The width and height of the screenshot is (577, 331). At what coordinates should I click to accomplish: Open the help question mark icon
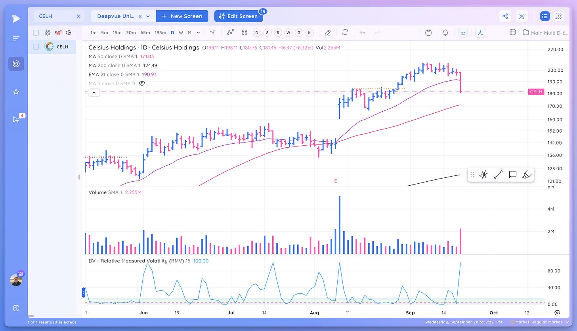[16, 308]
